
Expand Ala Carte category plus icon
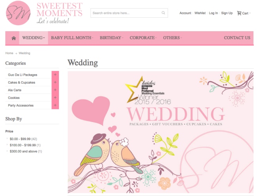(55, 90)
